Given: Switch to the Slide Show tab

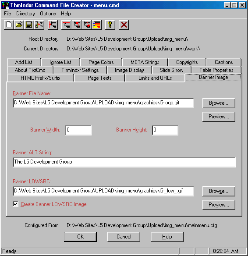Looking at the screenshot, I should 172,70.
